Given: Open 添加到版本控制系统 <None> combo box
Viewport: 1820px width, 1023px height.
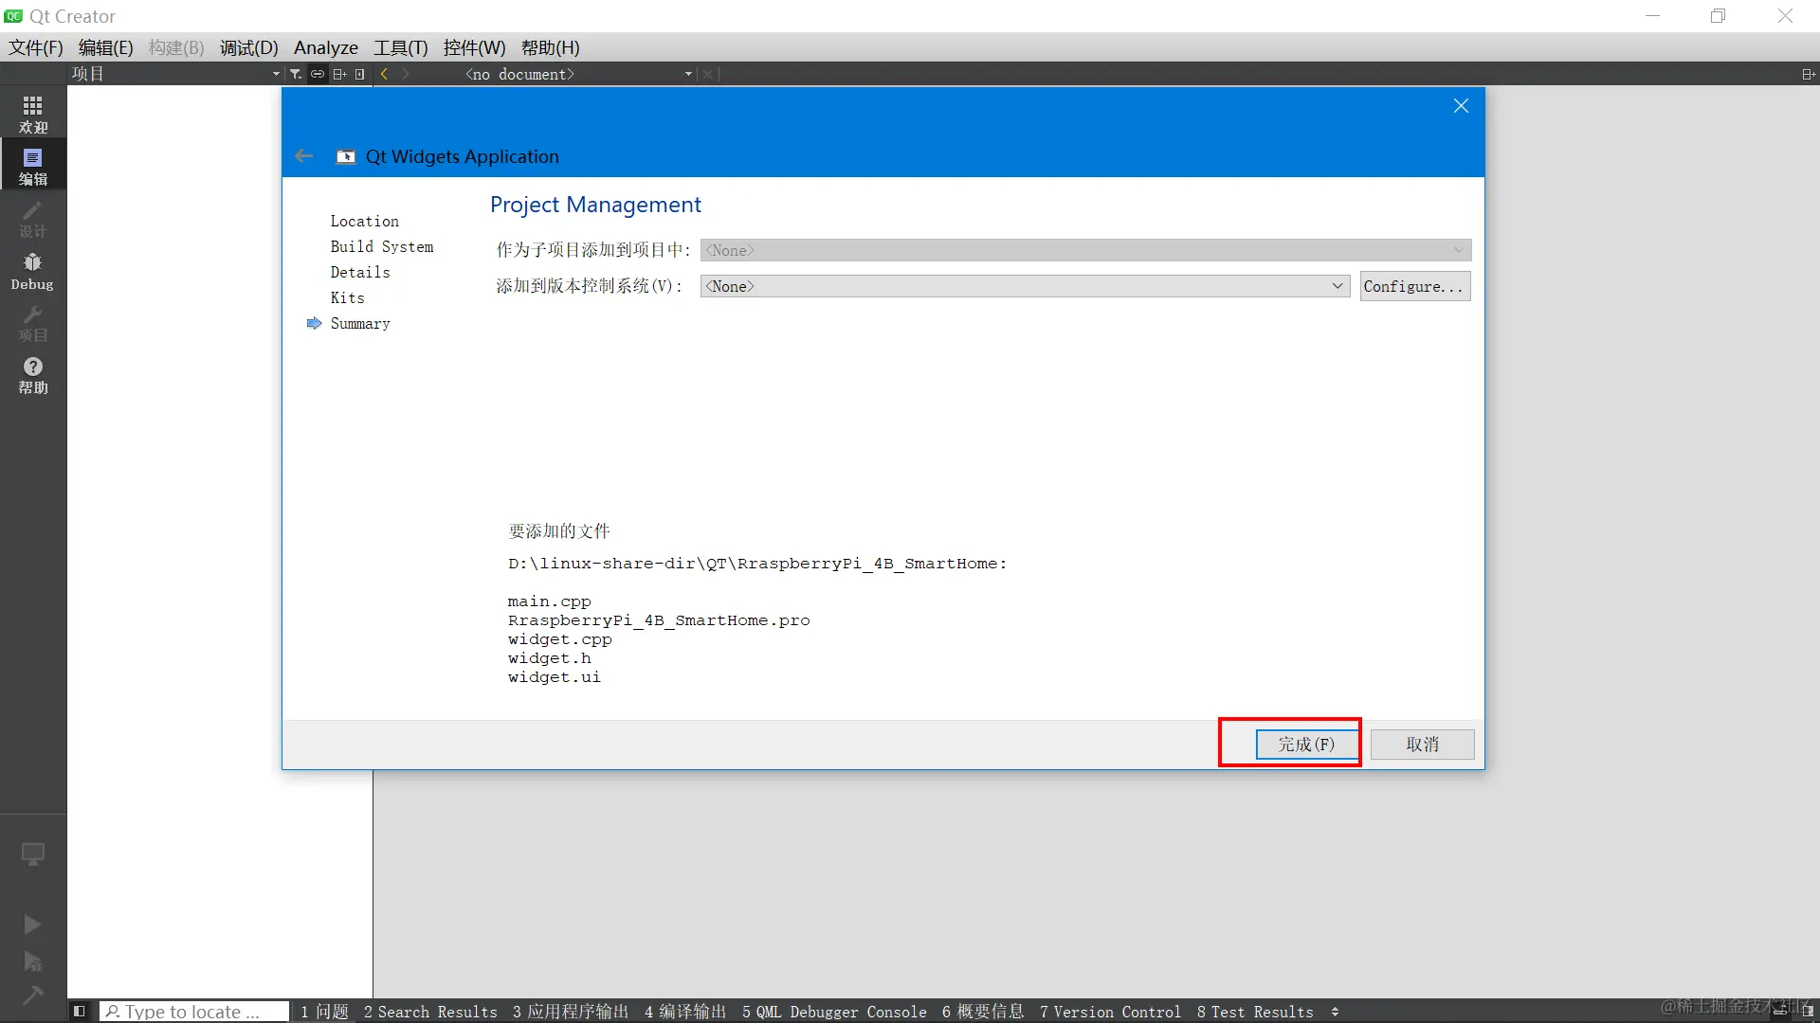Looking at the screenshot, I should (x=1025, y=286).
